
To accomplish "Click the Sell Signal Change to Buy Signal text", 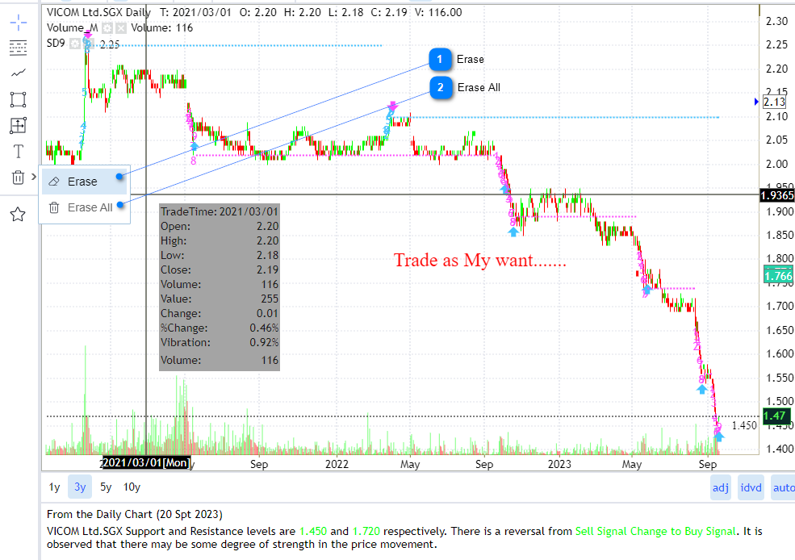I will [655, 531].
